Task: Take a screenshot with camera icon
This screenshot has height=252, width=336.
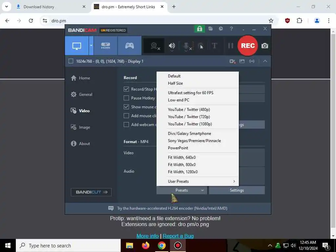Action: [265, 46]
